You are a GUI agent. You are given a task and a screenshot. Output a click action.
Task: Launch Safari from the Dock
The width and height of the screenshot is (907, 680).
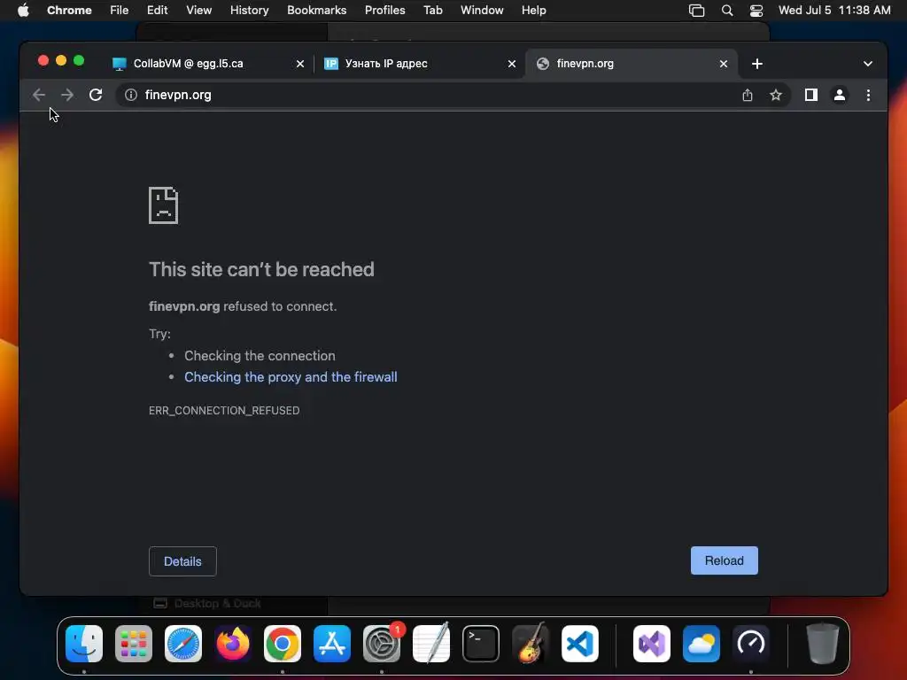[183, 644]
